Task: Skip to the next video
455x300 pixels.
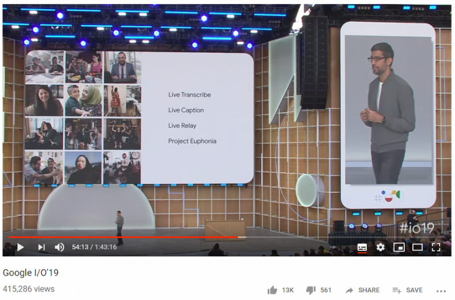Action: tap(42, 247)
